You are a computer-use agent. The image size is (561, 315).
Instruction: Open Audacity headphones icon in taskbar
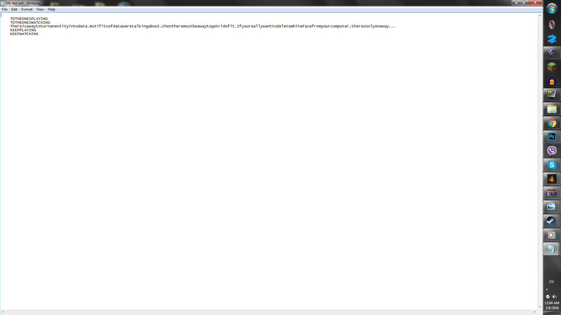click(x=552, y=81)
